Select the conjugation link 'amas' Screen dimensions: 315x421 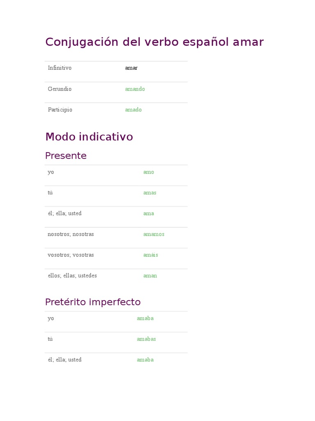150,193
